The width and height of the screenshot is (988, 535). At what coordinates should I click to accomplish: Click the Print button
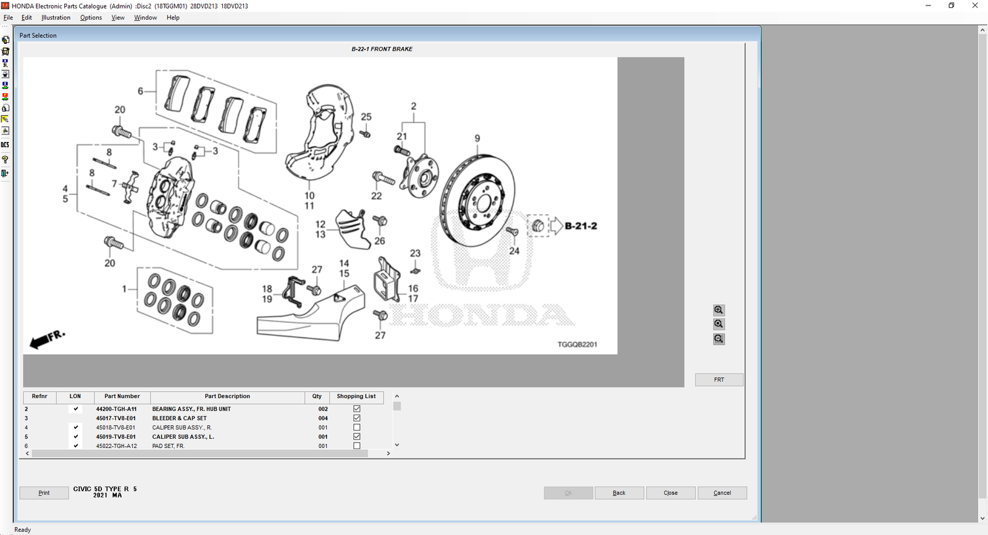click(x=44, y=493)
